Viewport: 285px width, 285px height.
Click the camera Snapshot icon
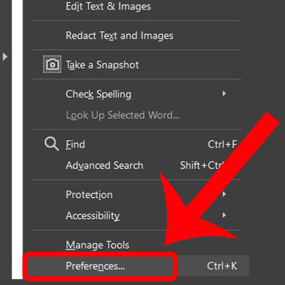52,65
